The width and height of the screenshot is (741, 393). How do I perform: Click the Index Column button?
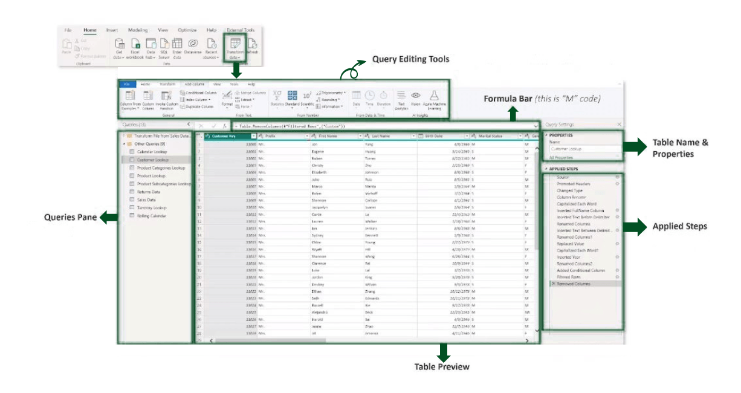tap(196, 100)
